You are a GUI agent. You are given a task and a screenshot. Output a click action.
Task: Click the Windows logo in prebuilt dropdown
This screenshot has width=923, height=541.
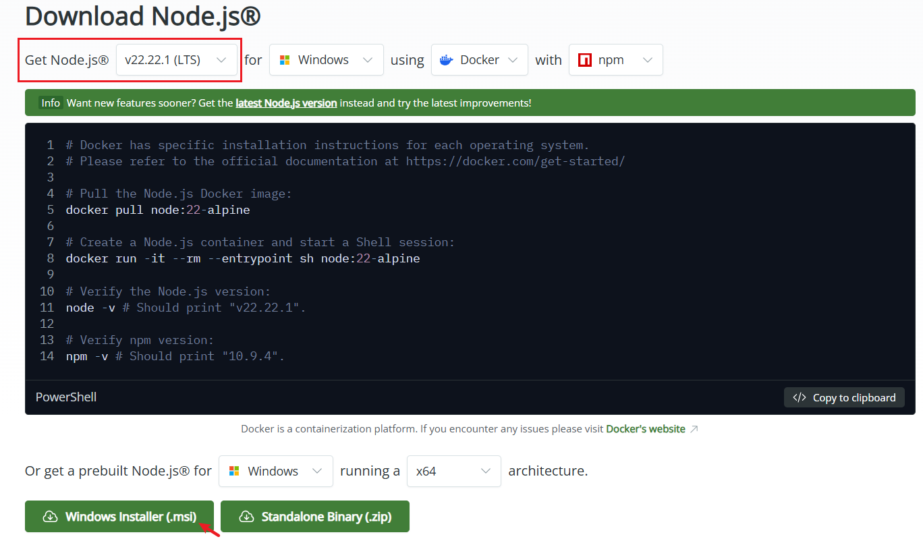pos(234,471)
